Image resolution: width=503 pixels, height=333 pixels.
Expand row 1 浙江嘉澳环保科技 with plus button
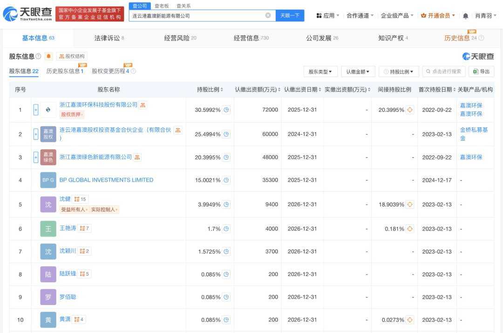click(x=36, y=110)
